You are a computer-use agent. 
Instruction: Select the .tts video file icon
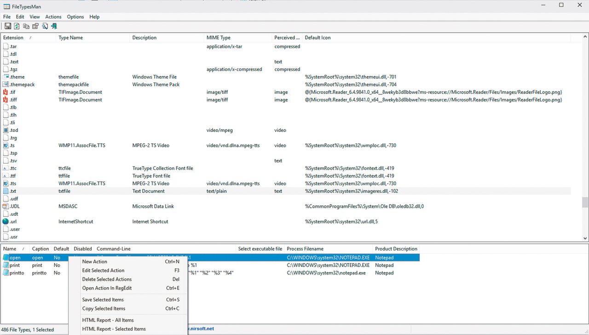(6, 183)
